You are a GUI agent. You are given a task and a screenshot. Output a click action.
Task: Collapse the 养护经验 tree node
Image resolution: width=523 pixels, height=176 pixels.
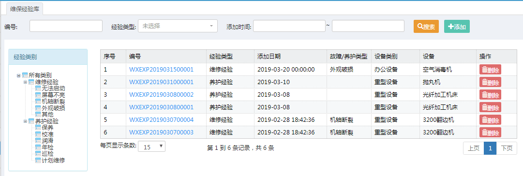coord(25,121)
